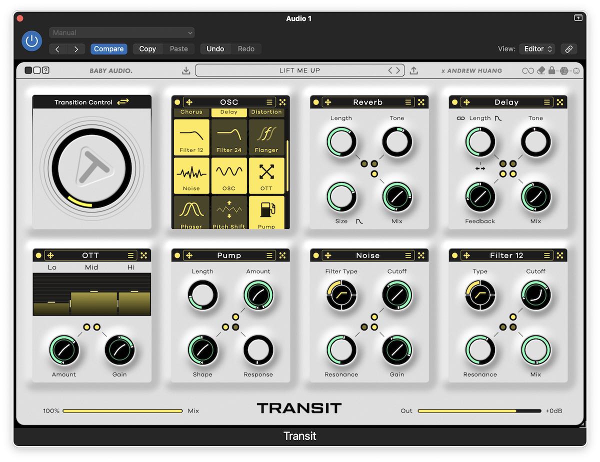
Task: Select the Filter 24 effect tile
Action: click(229, 137)
